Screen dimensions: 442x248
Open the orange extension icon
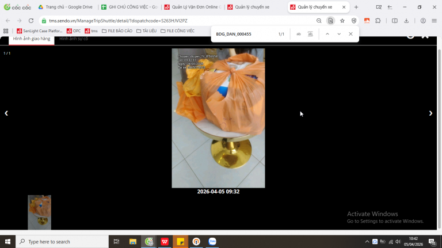(367, 21)
